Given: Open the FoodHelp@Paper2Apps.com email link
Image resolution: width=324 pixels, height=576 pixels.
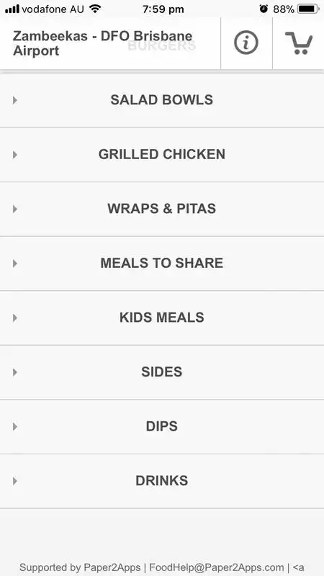Looking at the screenshot, I should [217, 567].
